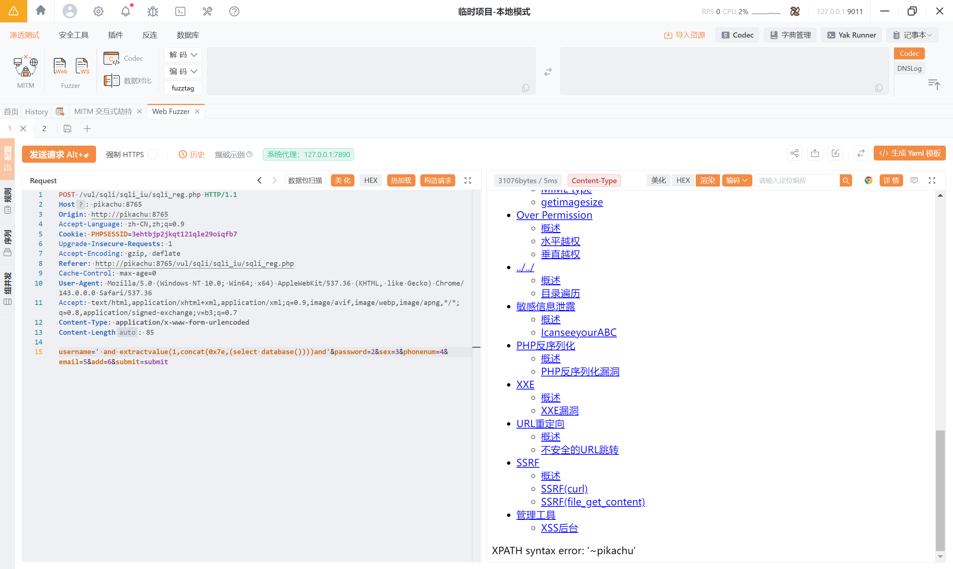Click the response locate search input field
Image resolution: width=953 pixels, height=569 pixels.
point(796,180)
